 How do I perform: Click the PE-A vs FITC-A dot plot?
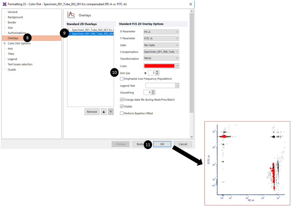tap(247, 163)
